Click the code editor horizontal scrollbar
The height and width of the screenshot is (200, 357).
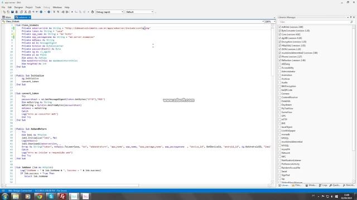(x=137, y=186)
